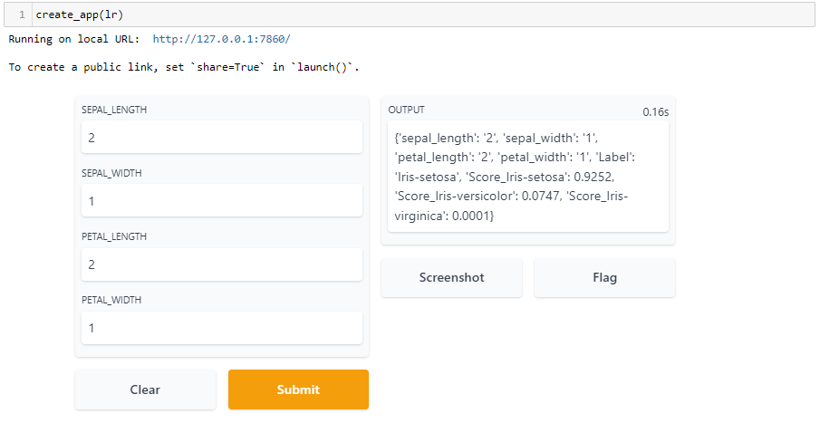Click inside the create_app(lr) code cell
This screenshot has height=423, width=820.
422,14
